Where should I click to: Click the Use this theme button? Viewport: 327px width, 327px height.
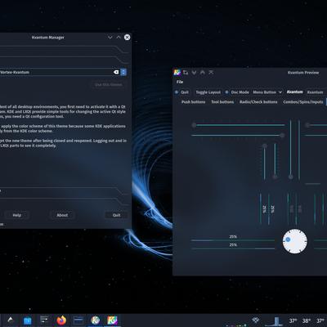pyautogui.click(x=109, y=84)
